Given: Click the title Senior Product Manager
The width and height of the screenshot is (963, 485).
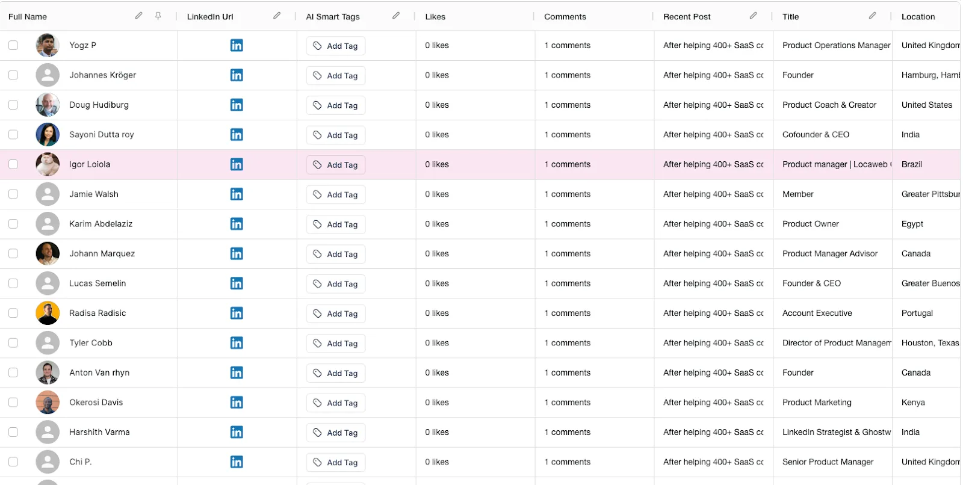Looking at the screenshot, I should coord(828,462).
